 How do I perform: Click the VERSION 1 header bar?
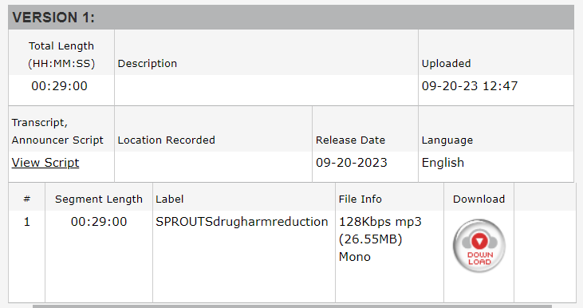point(291,17)
